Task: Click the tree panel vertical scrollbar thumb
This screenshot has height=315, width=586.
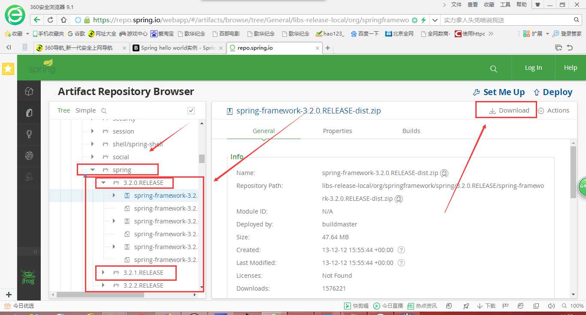Action: pos(202,159)
